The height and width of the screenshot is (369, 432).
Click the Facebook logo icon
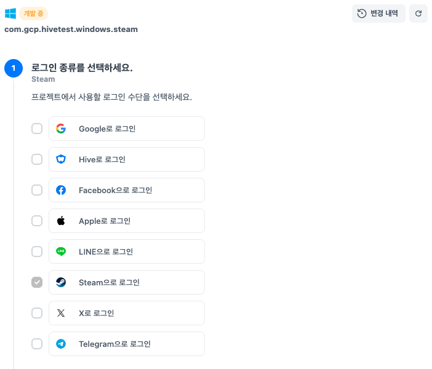61,190
